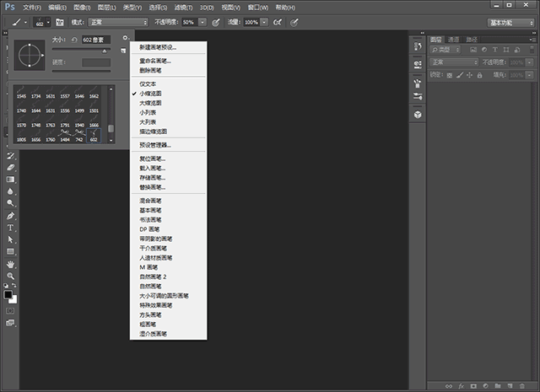Click 载入画笔... in the brush menu
The image size is (540, 392).
click(x=152, y=168)
